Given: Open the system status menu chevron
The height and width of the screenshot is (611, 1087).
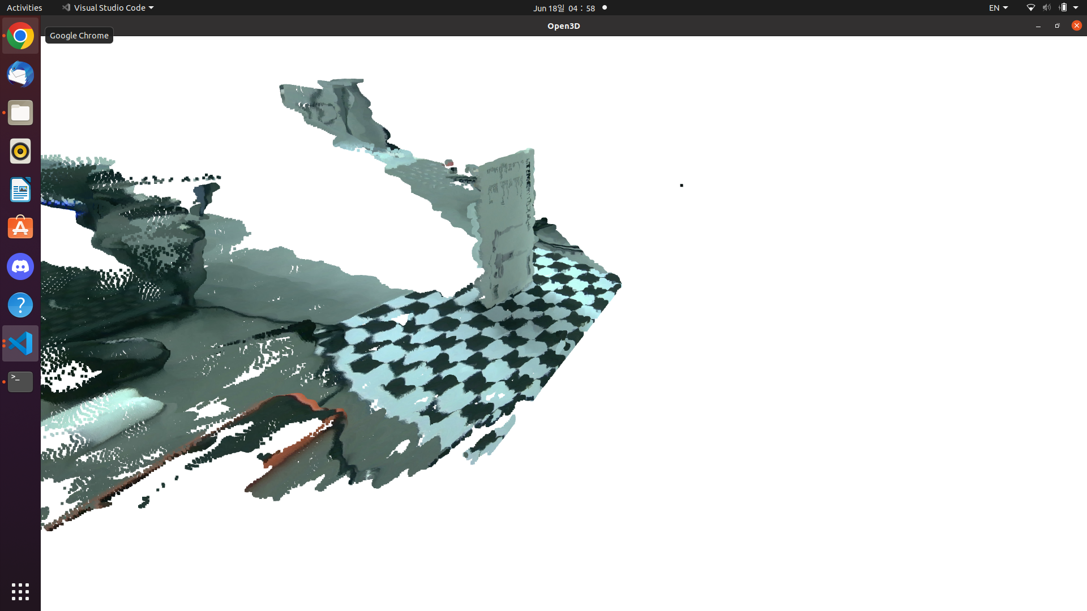Looking at the screenshot, I should pyautogui.click(x=1076, y=7).
